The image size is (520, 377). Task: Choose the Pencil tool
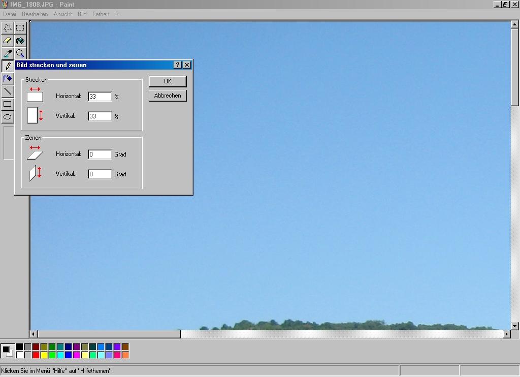click(8, 66)
